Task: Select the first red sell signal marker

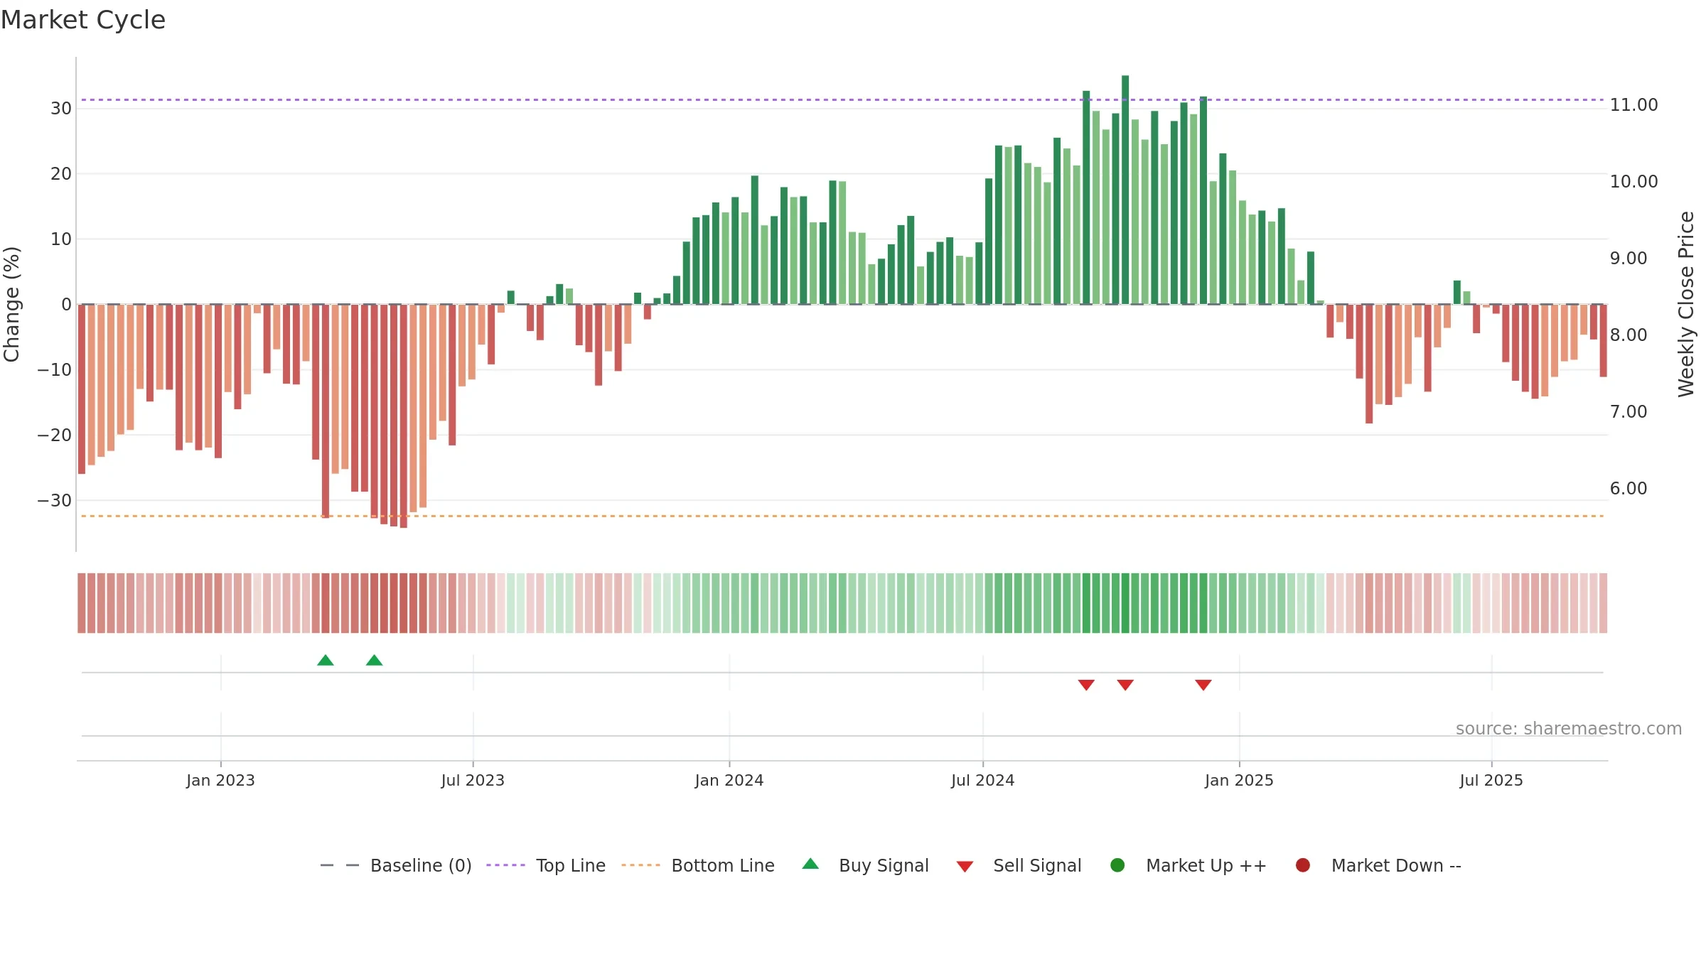Action: tap(1086, 685)
